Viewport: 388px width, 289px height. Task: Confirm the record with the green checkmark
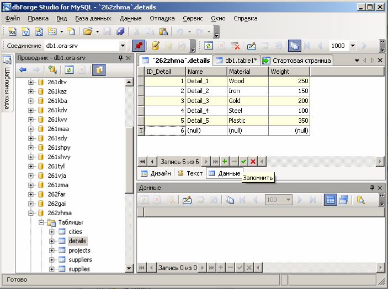click(x=243, y=161)
